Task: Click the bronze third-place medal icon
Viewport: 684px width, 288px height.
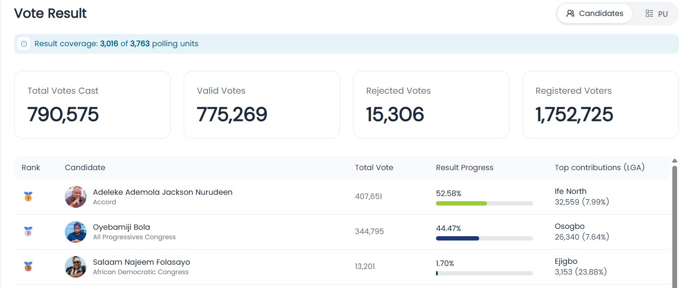Action: [x=28, y=266]
